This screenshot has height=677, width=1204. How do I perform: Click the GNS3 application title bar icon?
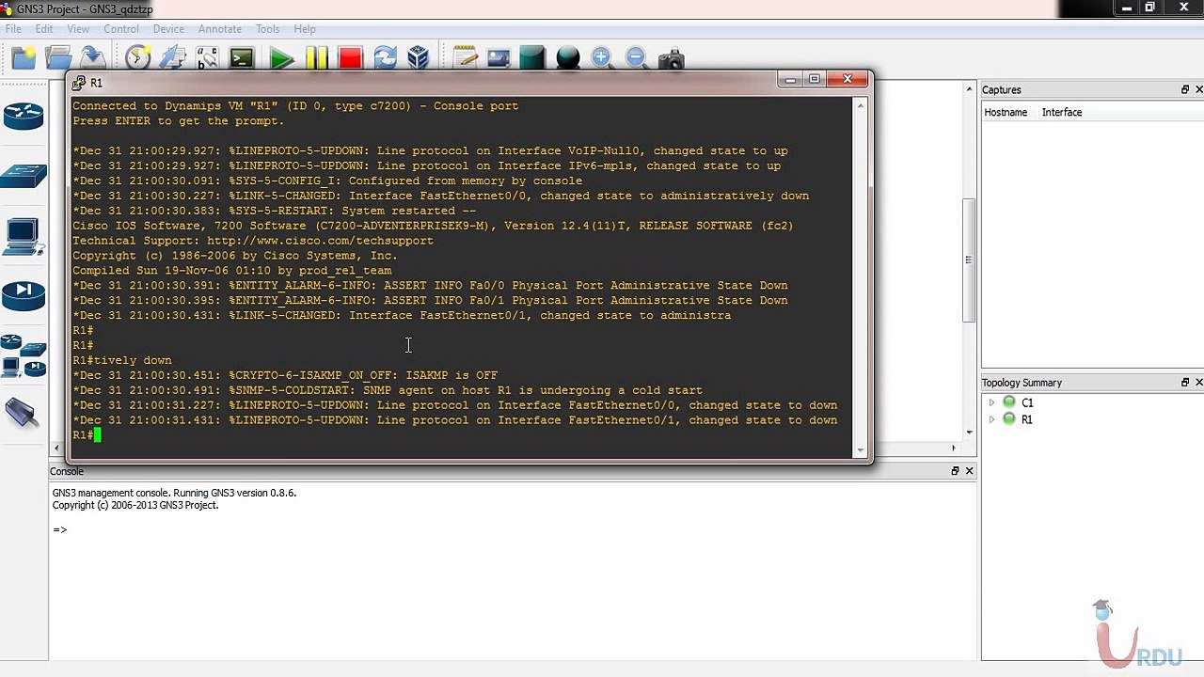point(8,8)
